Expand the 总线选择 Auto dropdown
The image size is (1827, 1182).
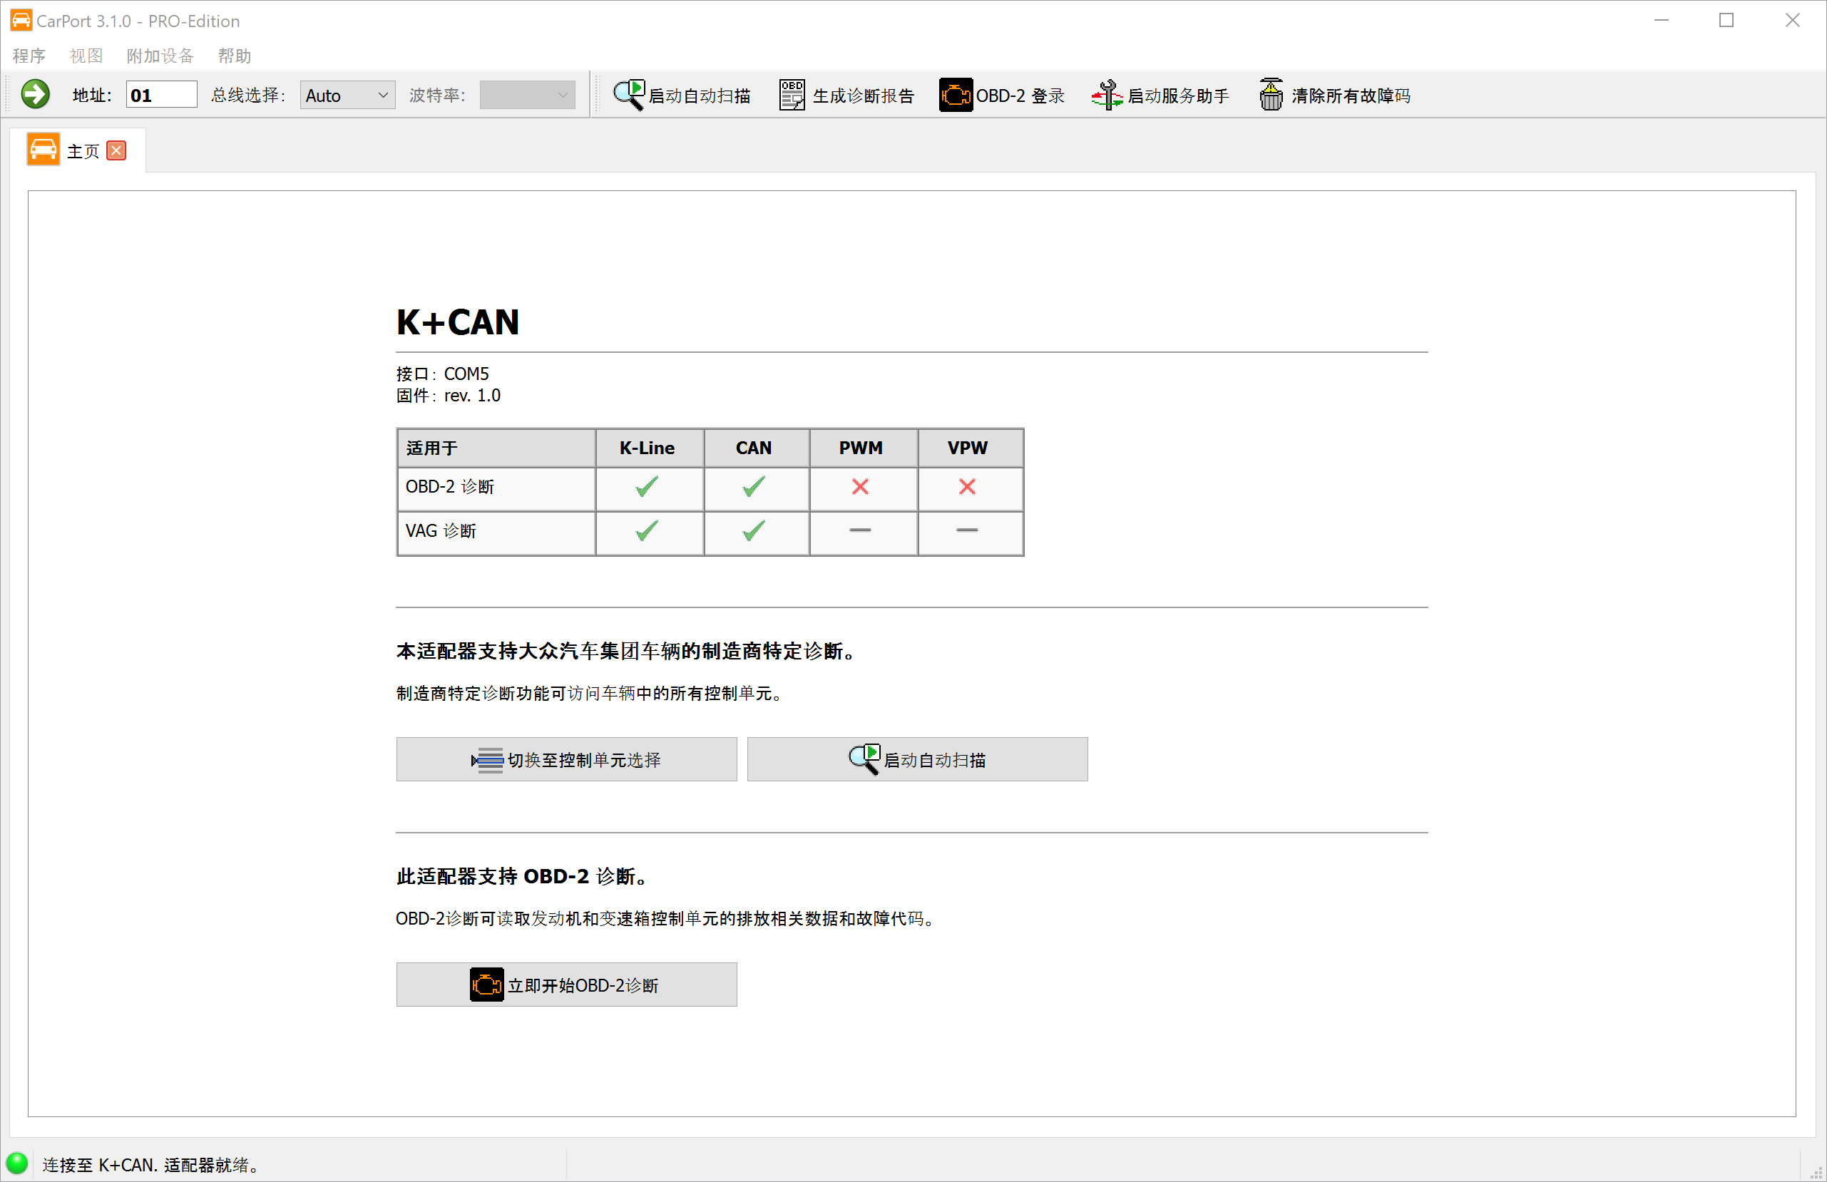[x=347, y=96]
